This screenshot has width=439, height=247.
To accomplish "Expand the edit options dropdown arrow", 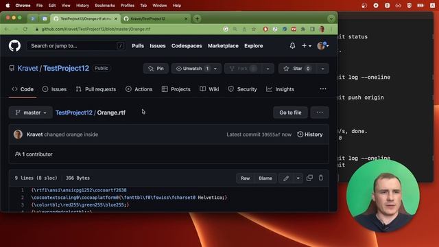I will pos(298,178).
